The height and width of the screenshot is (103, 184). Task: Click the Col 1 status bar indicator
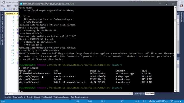point(90,101)
